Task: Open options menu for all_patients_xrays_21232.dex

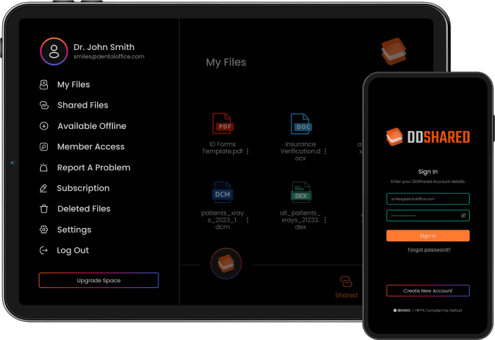Action: point(325,220)
